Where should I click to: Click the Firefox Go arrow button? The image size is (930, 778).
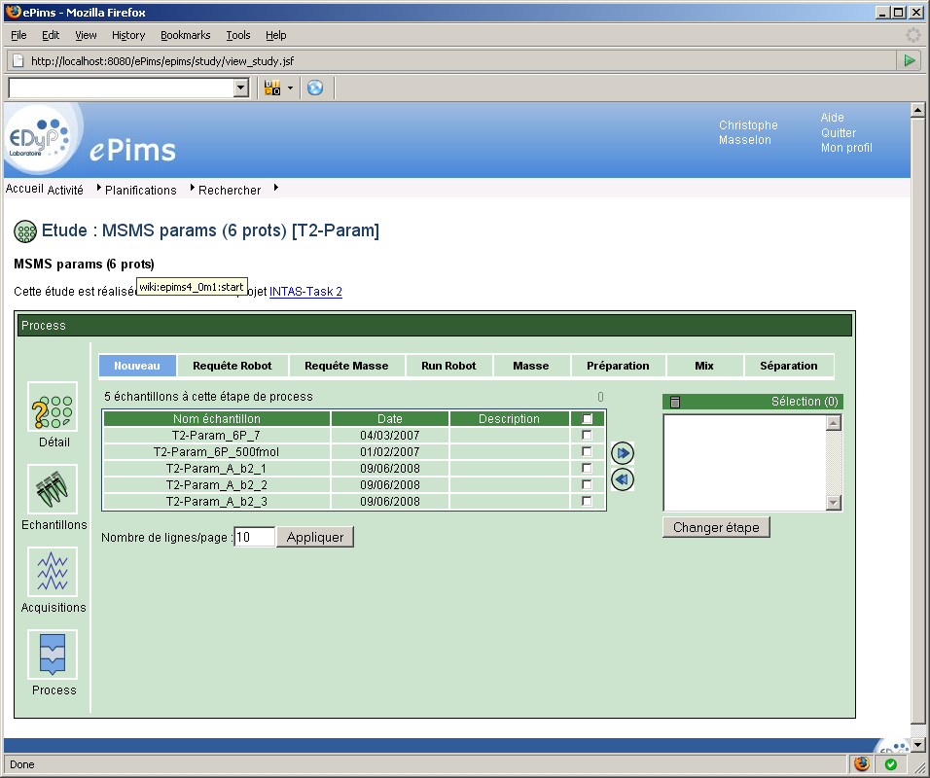[x=909, y=60]
